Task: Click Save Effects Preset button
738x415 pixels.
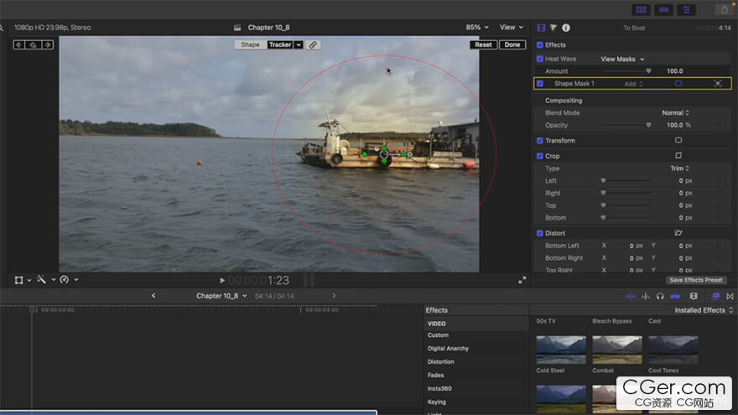Action: [x=695, y=280]
